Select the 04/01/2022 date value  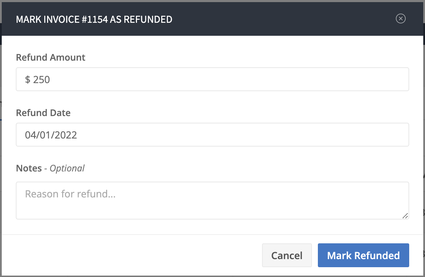point(51,135)
